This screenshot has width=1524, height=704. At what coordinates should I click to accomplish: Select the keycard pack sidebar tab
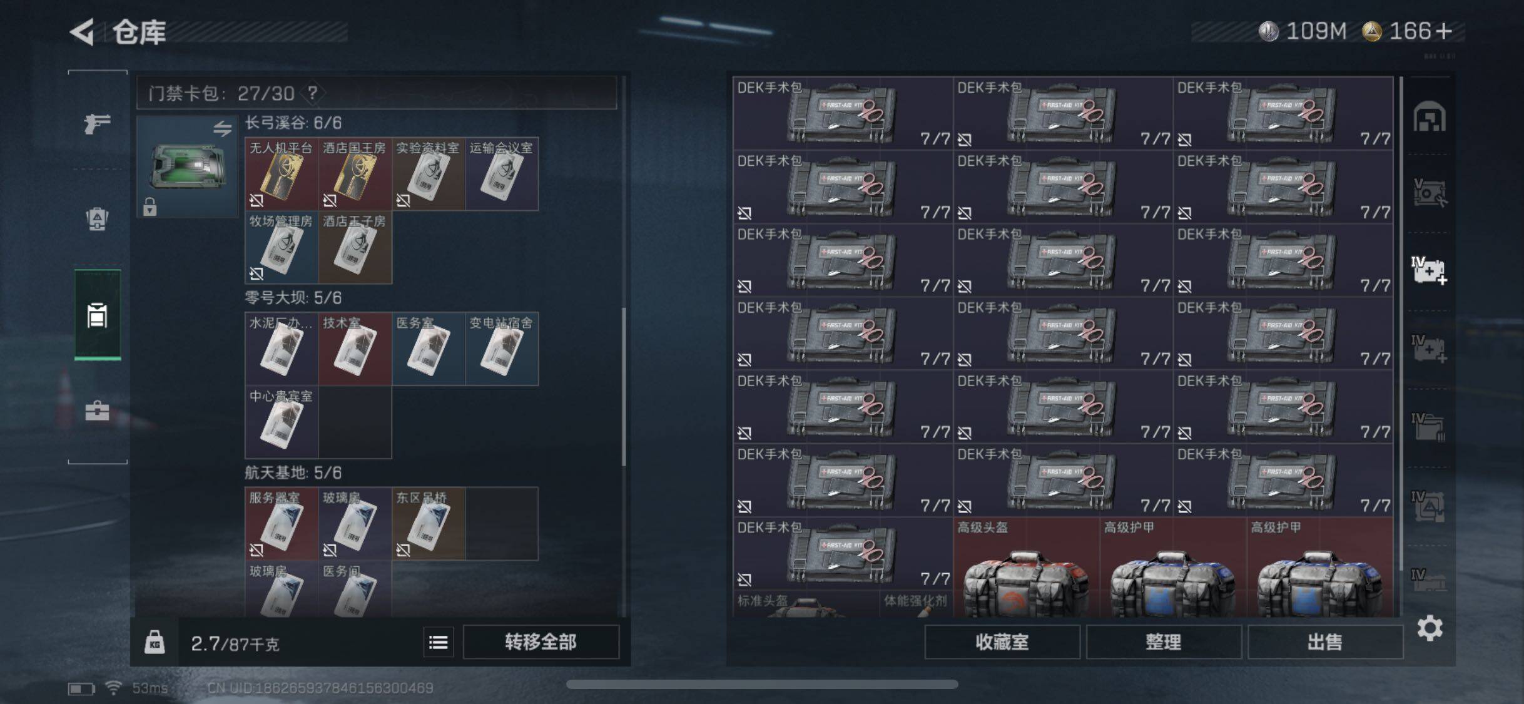(98, 315)
